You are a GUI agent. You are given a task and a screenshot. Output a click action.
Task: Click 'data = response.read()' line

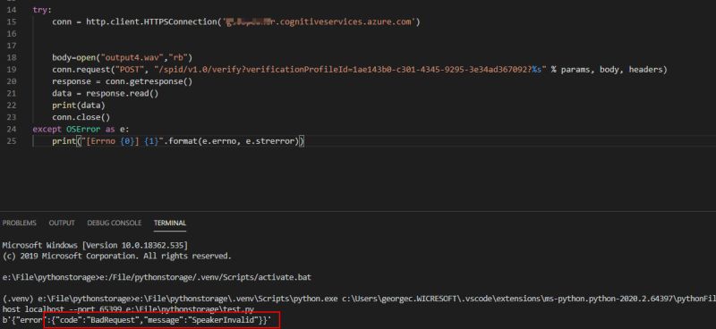point(105,94)
